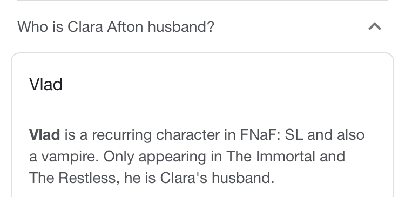Viewport: 405px width, 197px height.
Task: Click the word "Afton" in the question
Action: coord(125,26)
